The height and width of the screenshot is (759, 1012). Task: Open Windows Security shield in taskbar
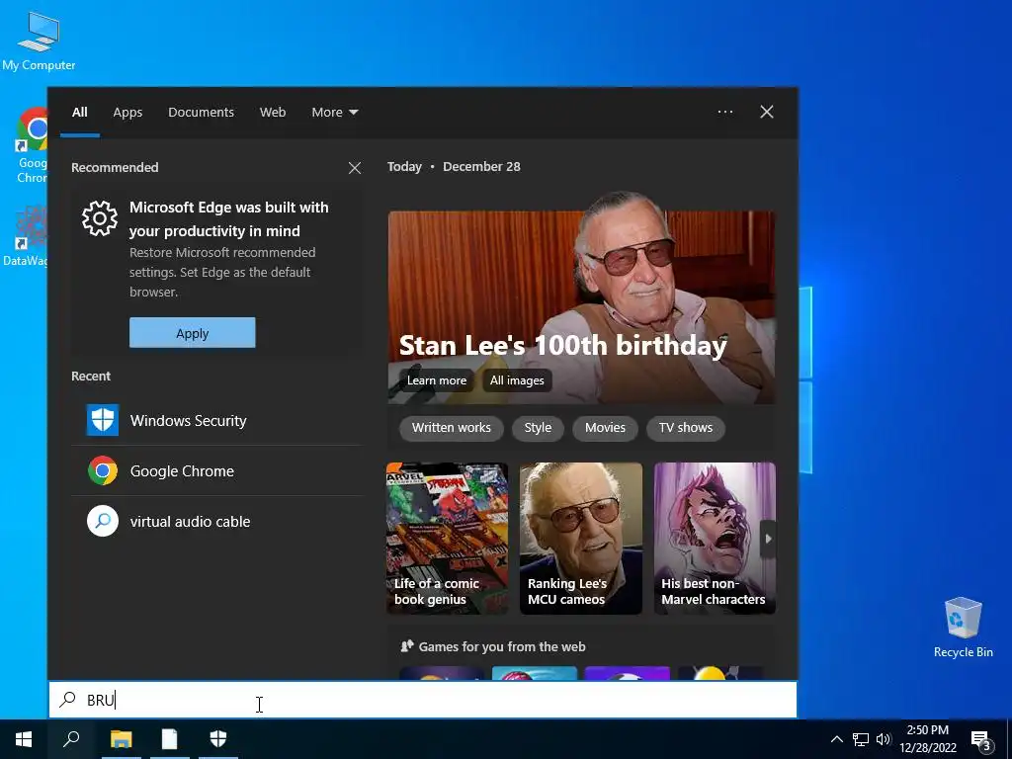[218, 739]
